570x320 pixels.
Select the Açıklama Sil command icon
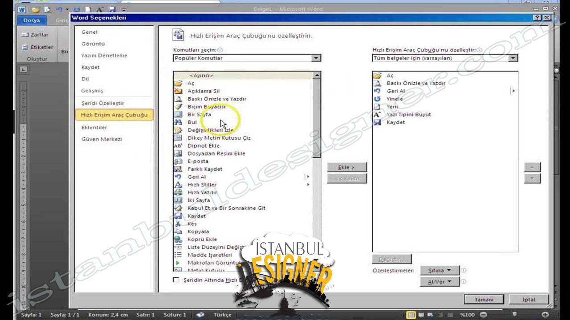(x=178, y=91)
